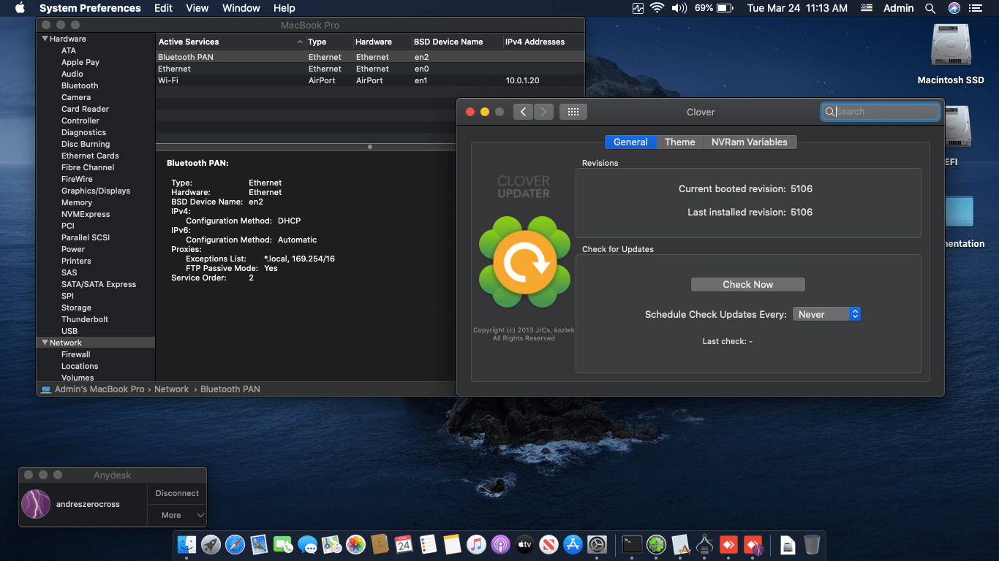
Task: Click the Wi-Fi status icon in menu bar
Action: (x=657, y=8)
